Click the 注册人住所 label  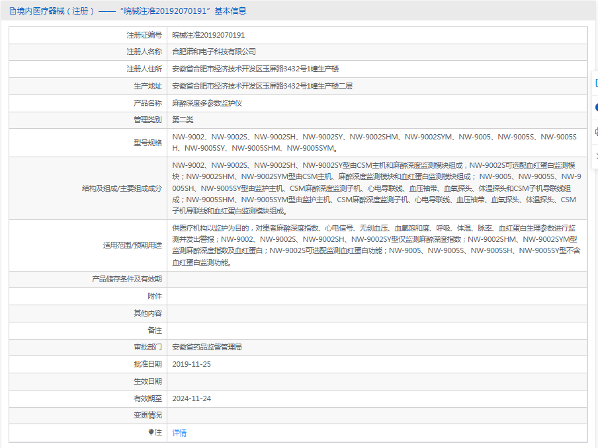click(x=144, y=69)
